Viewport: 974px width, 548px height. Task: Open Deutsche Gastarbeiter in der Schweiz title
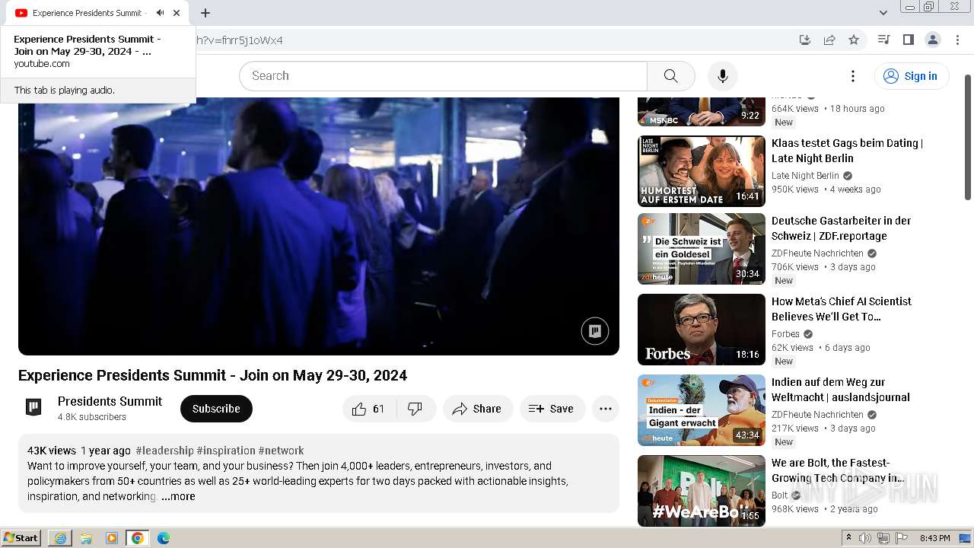coord(841,228)
